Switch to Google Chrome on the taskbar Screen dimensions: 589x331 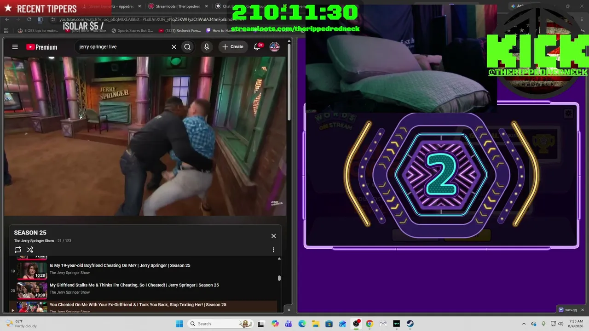pos(370,324)
